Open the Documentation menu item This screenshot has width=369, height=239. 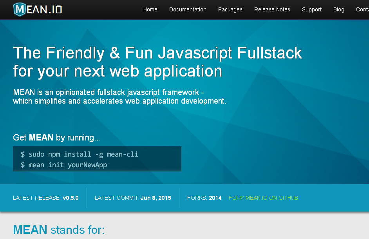188,9
